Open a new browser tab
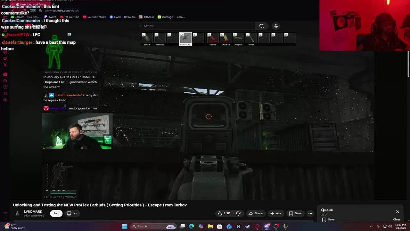Viewport: 410px width, 231px height. [x=53, y=4]
